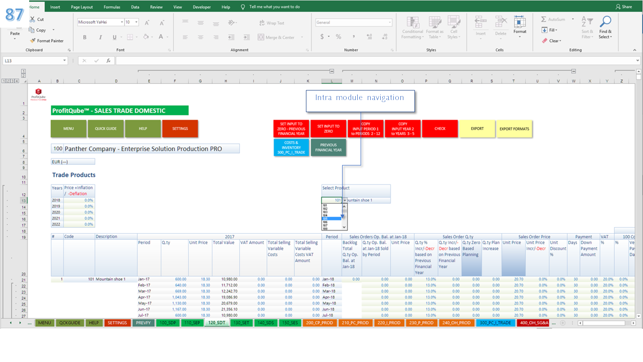Click the green MENU button

pos(68,129)
